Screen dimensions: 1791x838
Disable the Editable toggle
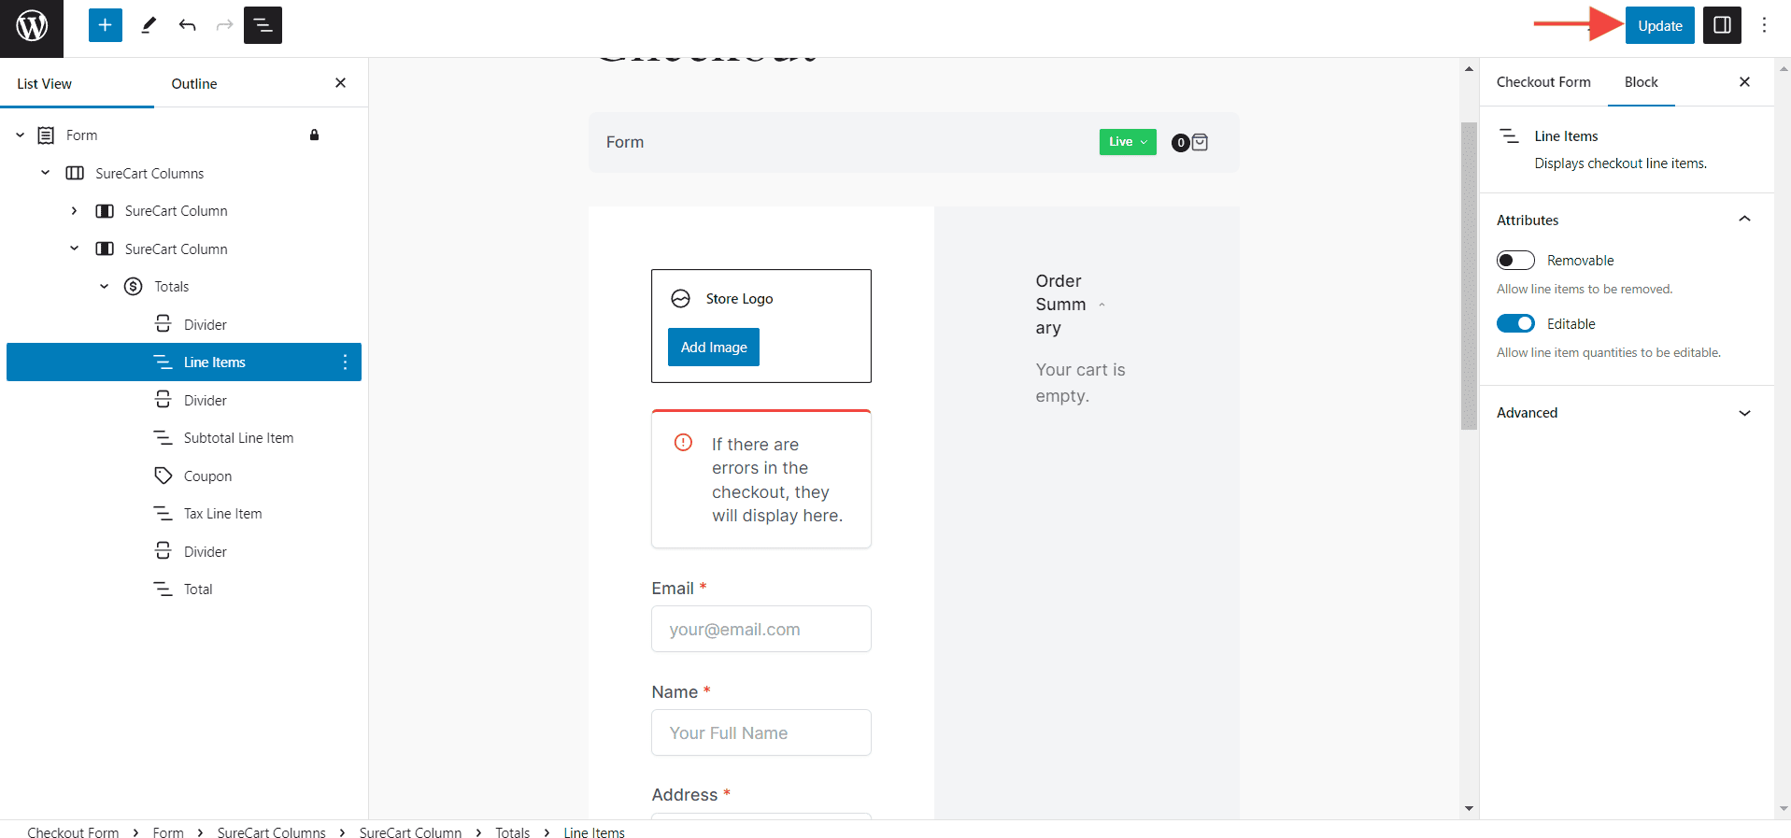tap(1515, 324)
